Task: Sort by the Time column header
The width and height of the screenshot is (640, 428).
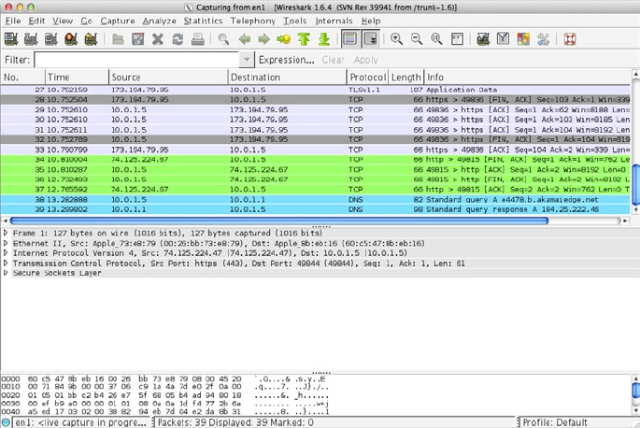Action: [x=77, y=78]
